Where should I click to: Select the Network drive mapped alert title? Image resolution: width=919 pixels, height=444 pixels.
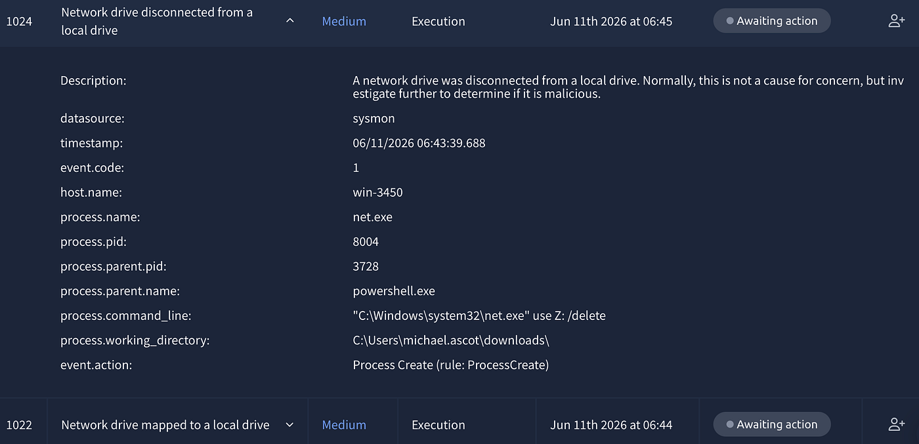[165, 425]
